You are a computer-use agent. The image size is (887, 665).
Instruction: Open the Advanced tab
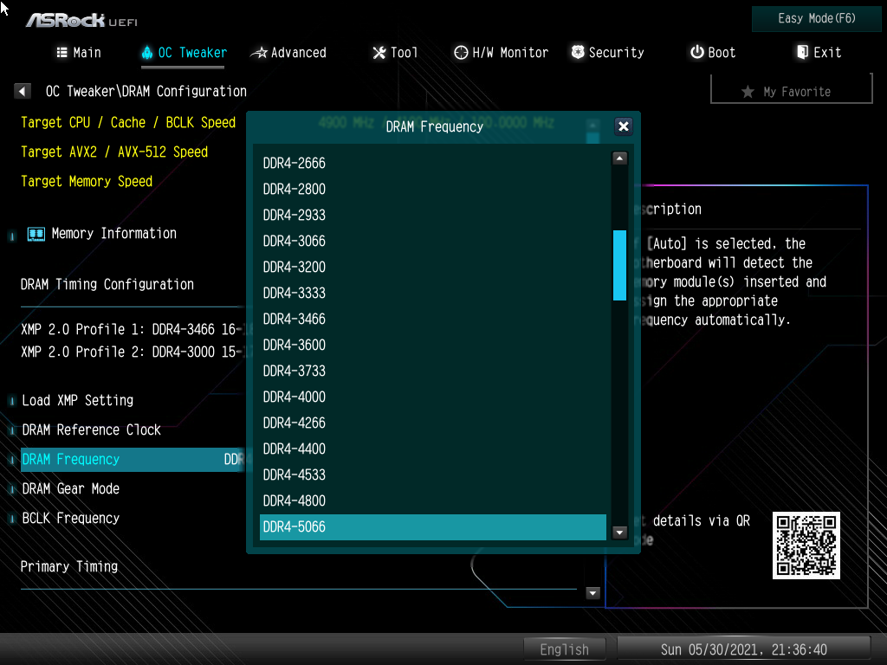289,53
